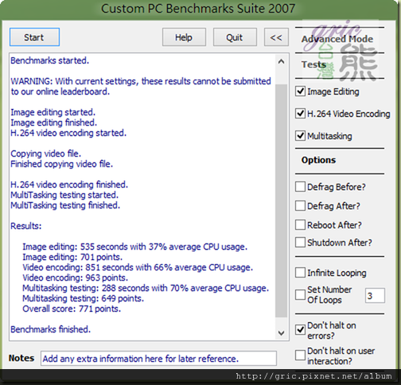Collapse advanced mode with << button

[276, 37]
